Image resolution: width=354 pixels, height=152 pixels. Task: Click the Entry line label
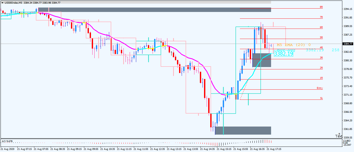[320, 88]
